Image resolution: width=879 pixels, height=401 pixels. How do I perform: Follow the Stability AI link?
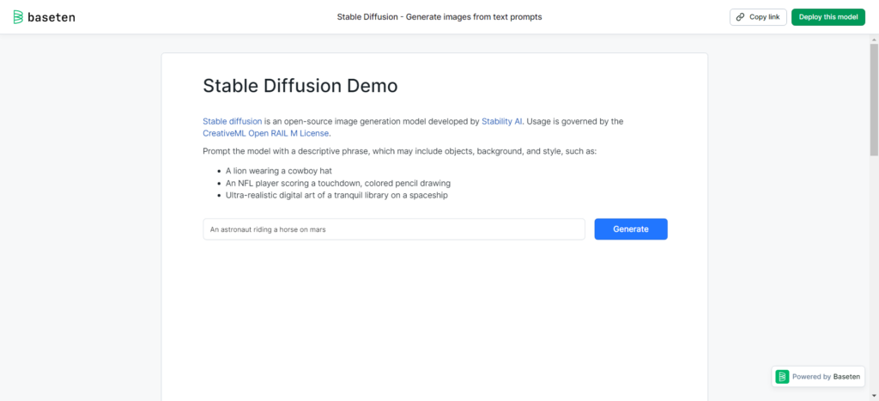pos(501,122)
